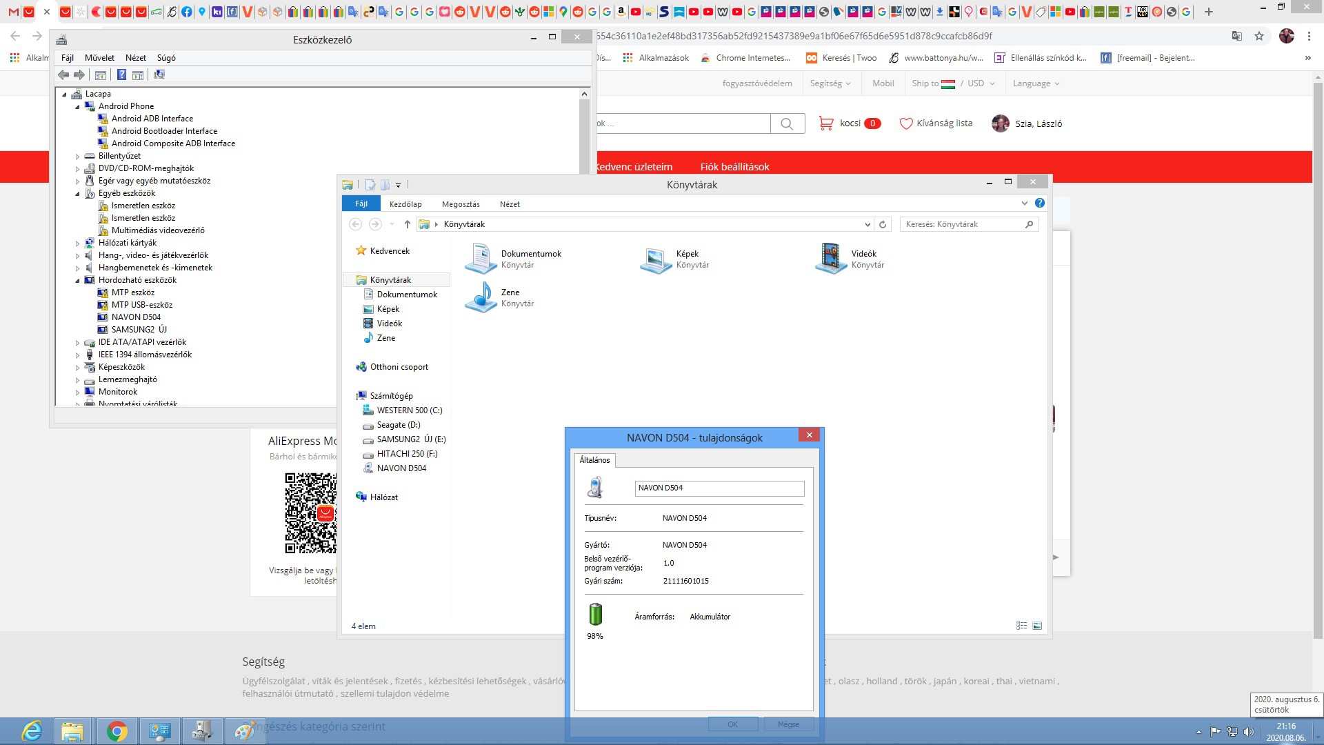Select NAVON D504 in Könyvtárak navigation pane
The image size is (1324, 745).
point(401,468)
